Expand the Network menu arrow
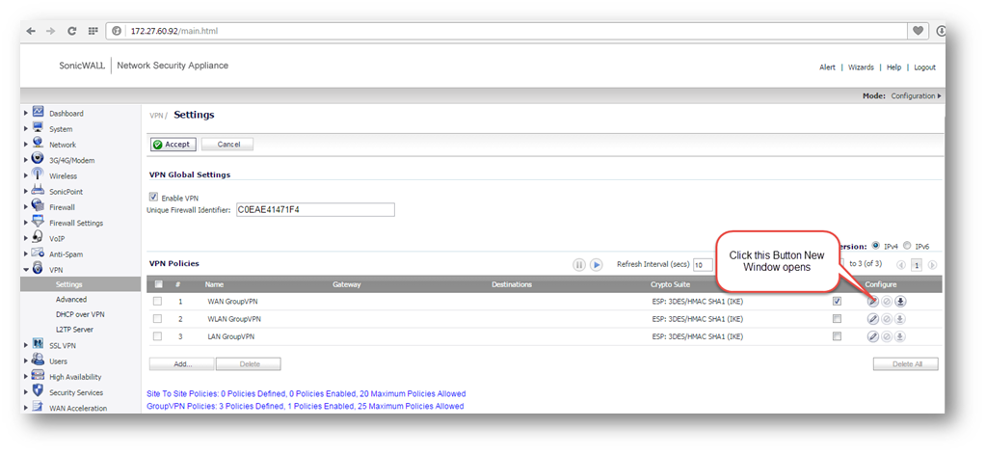This screenshot has width=986, height=454. pyautogui.click(x=26, y=145)
